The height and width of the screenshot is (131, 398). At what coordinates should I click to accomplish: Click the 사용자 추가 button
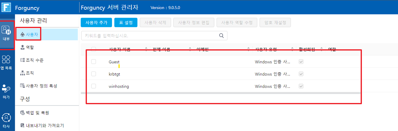96,23
